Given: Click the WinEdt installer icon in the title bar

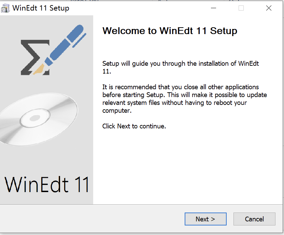Looking at the screenshot, I should 6,7.
